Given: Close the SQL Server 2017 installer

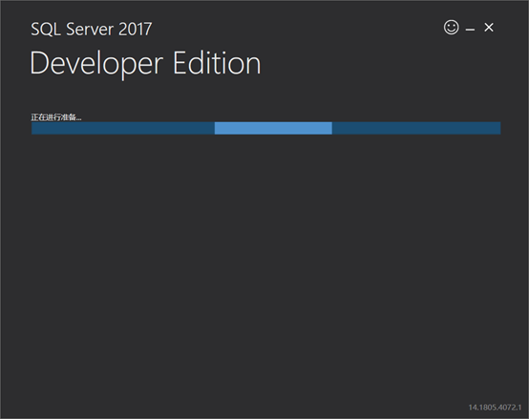Looking at the screenshot, I should (489, 28).
